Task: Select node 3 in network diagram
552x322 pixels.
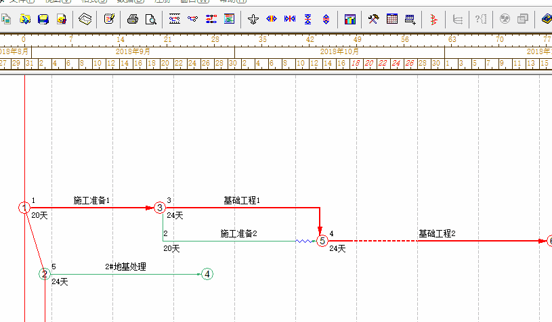Action: [159, 208]
